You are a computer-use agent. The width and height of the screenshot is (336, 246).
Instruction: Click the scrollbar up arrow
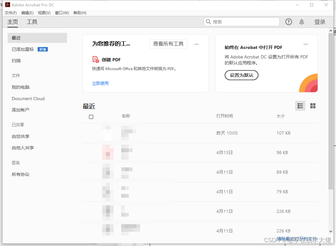[x=331, y=31]
